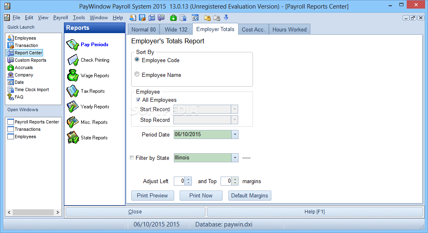Decrease Adjust Left margin spinner
Image resolution: width=428 pixels, height=233 pixels.
click(x=188, y=183)
